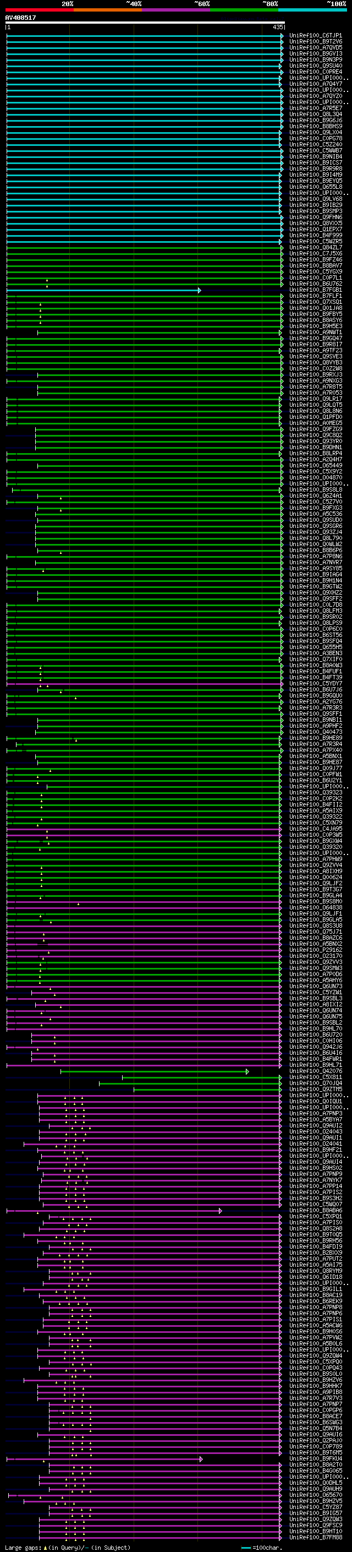
Task: Select hit label UniRef100_Q9FHN6
Action: (315, 217)
